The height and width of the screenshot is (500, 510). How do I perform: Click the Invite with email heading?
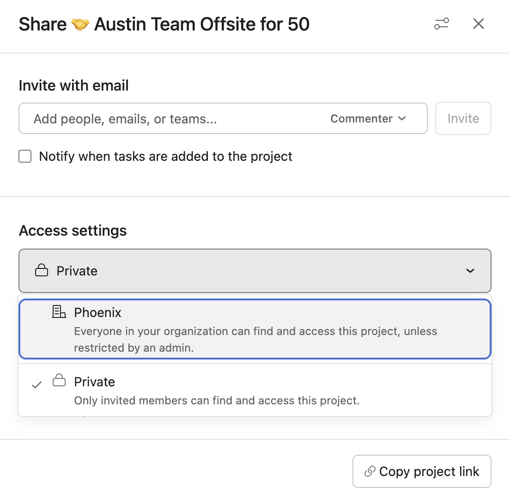[x=74, y=85]
